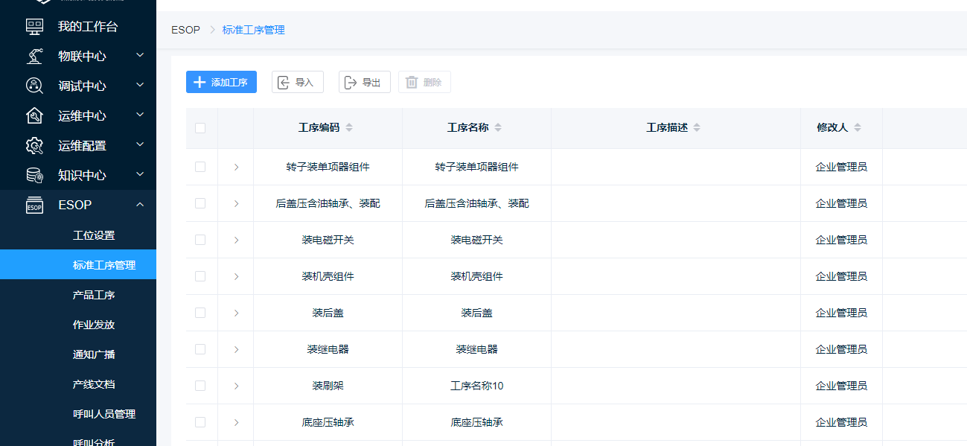Screen dimensions: 967x446
Task: Click the 调试中心 sidebar icon
Action: [34, 86]
